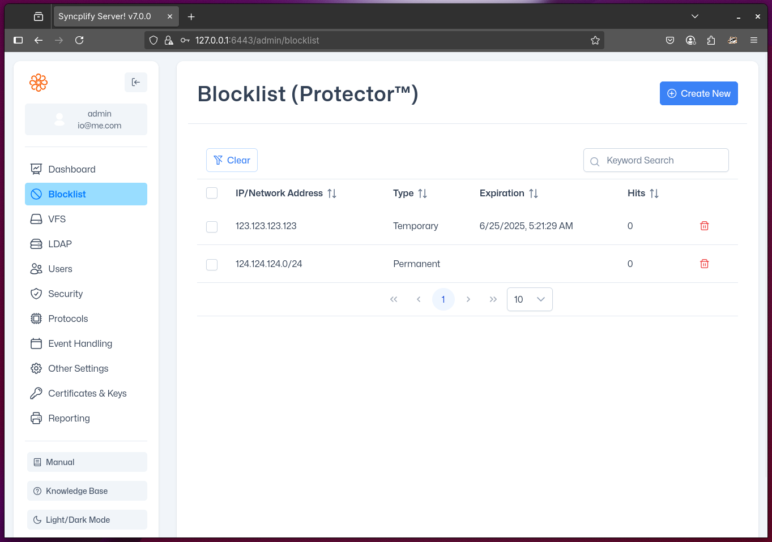
Task: Select the Dashboard sidebar icon
Action: tap(36, 169)
